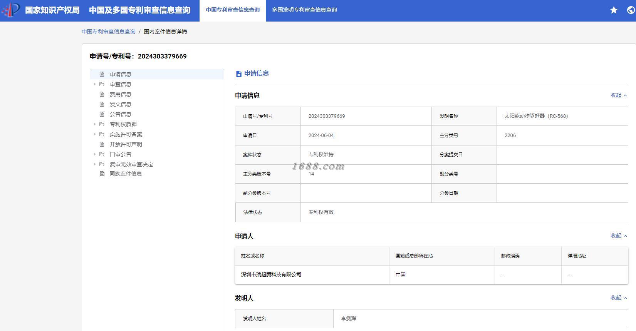636x331 pixels.
Task: Expand the 审查信息 tree node arrow
Action: point(95,84)
